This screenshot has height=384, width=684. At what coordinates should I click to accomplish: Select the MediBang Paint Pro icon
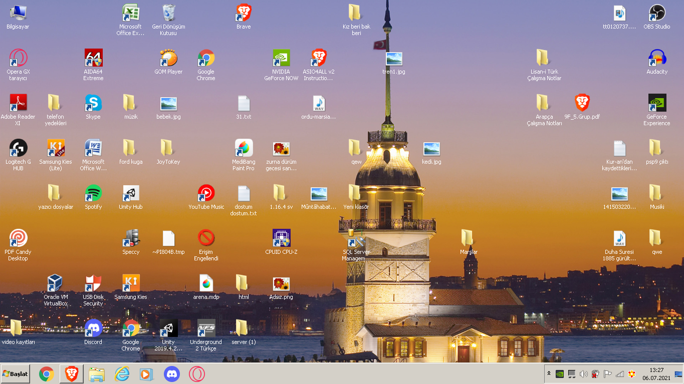(x=244, y=149)
